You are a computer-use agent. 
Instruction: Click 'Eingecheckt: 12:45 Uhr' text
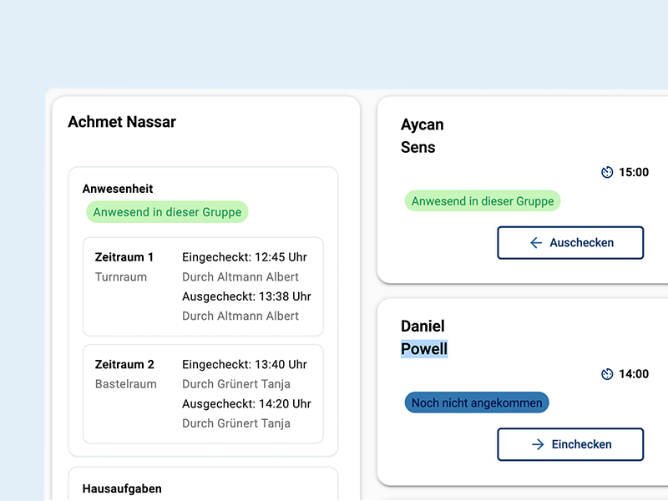[245, 257]
